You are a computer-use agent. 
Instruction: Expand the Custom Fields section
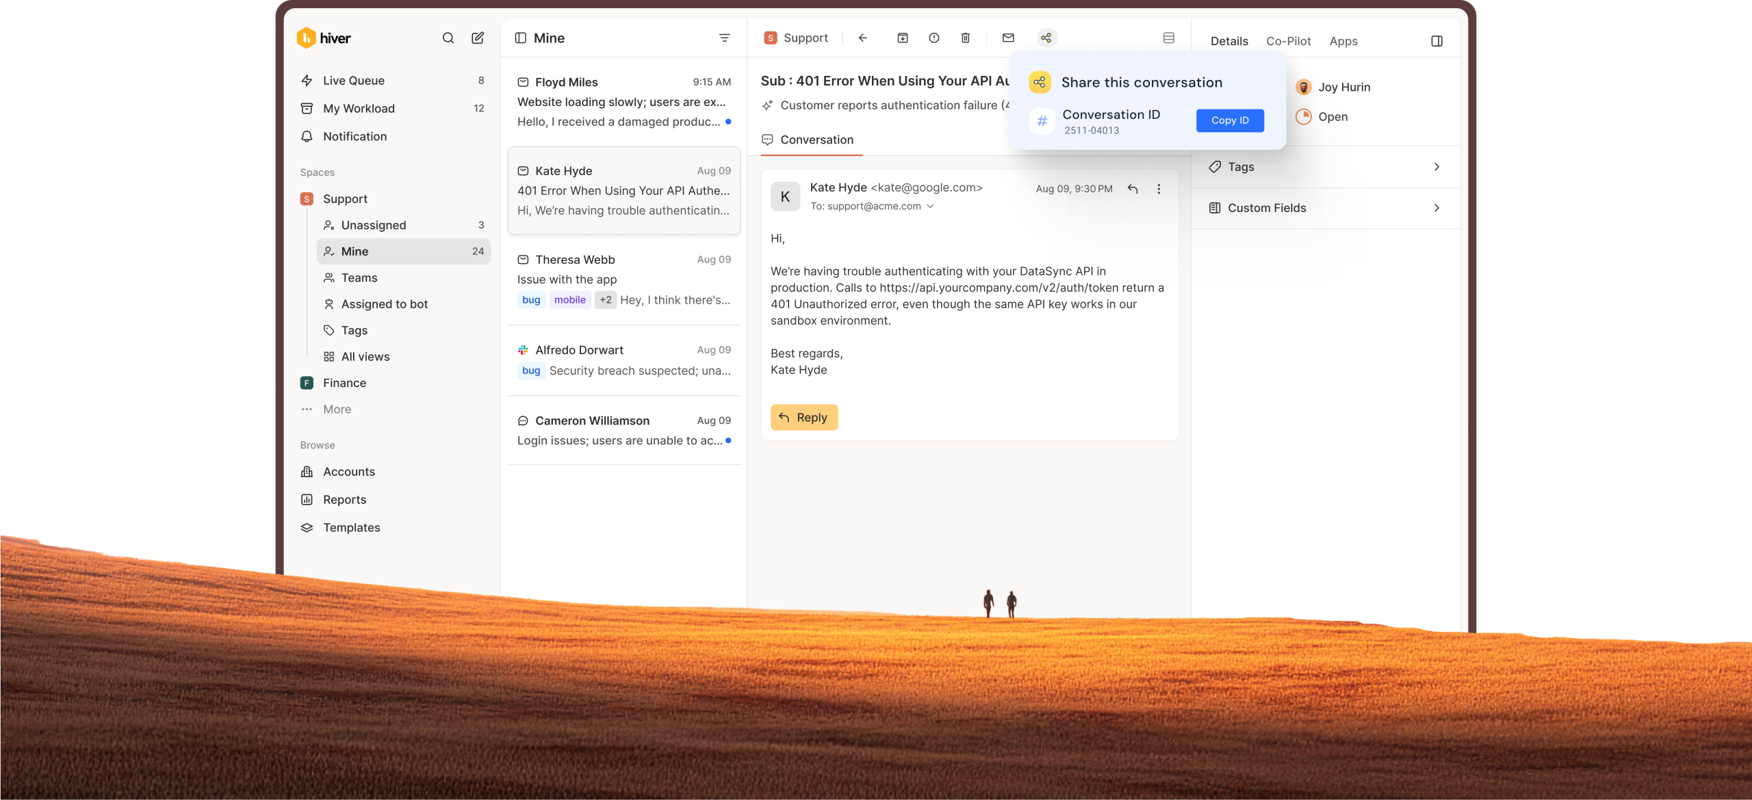tap(1436, 208)
